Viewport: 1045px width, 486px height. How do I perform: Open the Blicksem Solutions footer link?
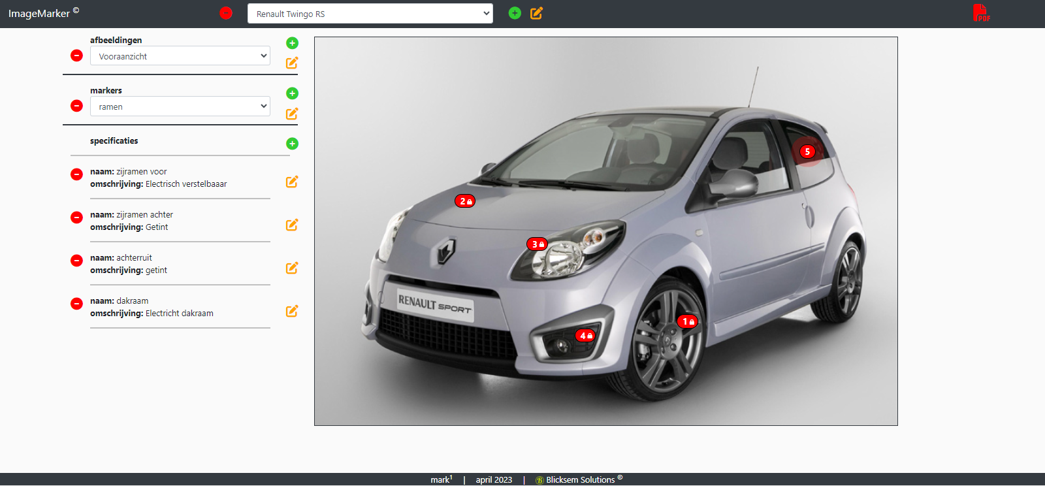click(x=580, y=479)
